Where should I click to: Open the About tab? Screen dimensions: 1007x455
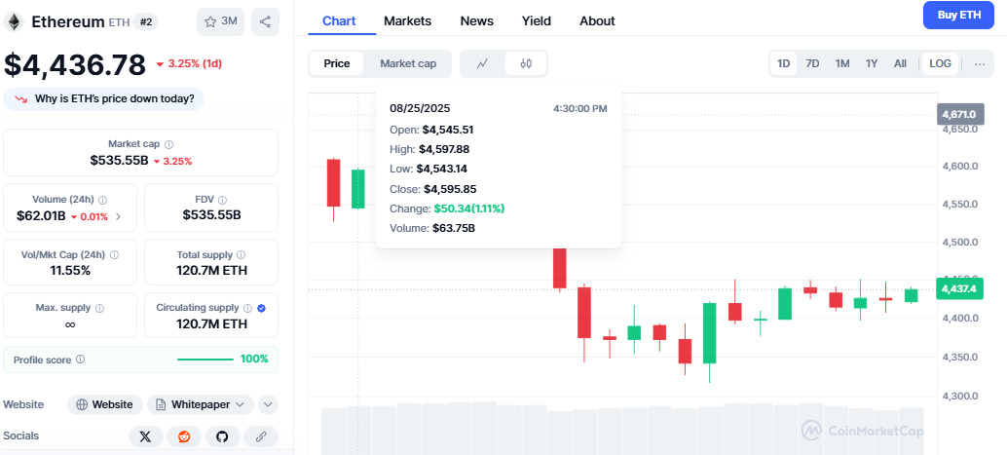click(x=597, y=21)
